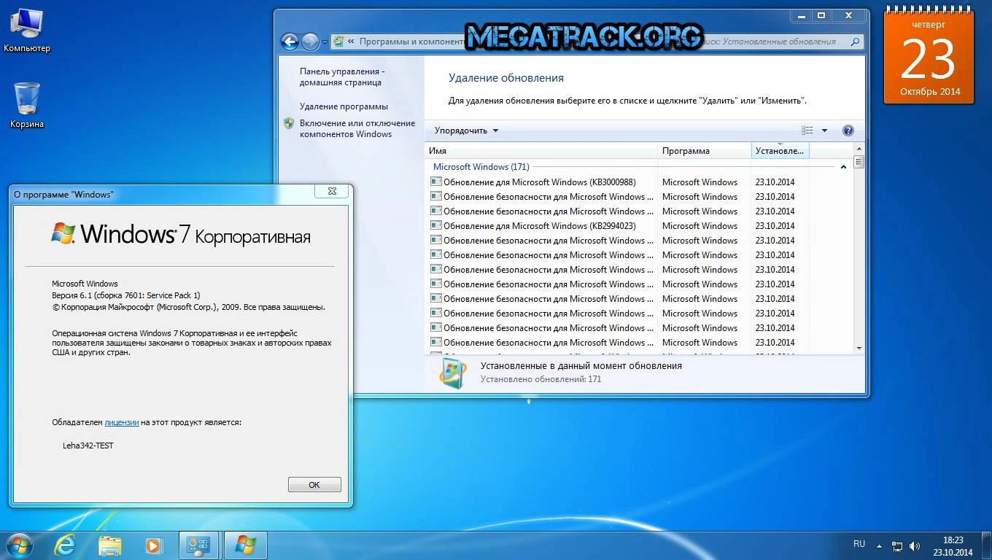Viewport: 992px width, 560px height.
Task: Select Обновление для Microsoft Windows (KB3000988)
Action: (540, 182)
